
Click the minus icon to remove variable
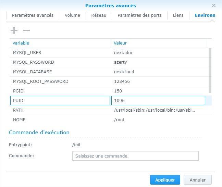(26, 31)
